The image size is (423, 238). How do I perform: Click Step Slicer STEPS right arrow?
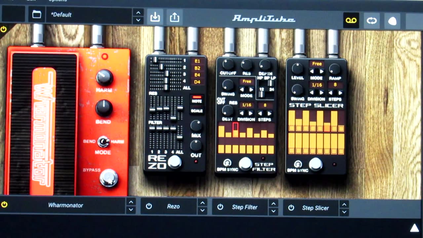pyautogui.click(x=340, y=93)
